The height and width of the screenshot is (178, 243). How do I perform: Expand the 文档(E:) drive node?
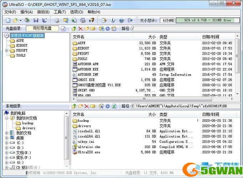point(7,153)
